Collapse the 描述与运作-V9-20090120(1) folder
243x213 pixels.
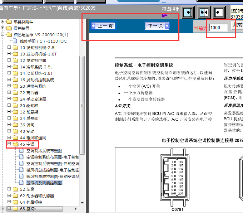(x=3, y=34)
